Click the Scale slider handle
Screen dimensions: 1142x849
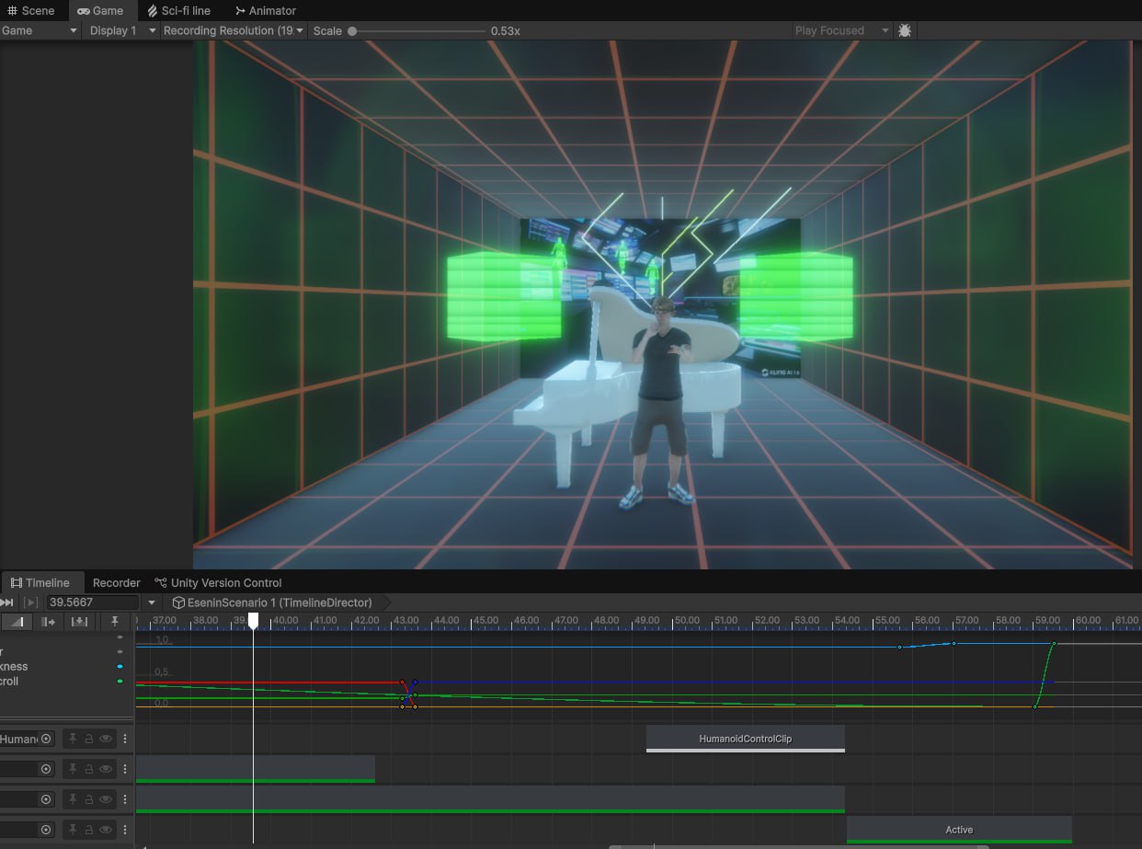tap(352, 30)
